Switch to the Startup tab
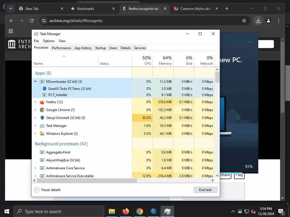290x217 pixels. click(101, 48)
